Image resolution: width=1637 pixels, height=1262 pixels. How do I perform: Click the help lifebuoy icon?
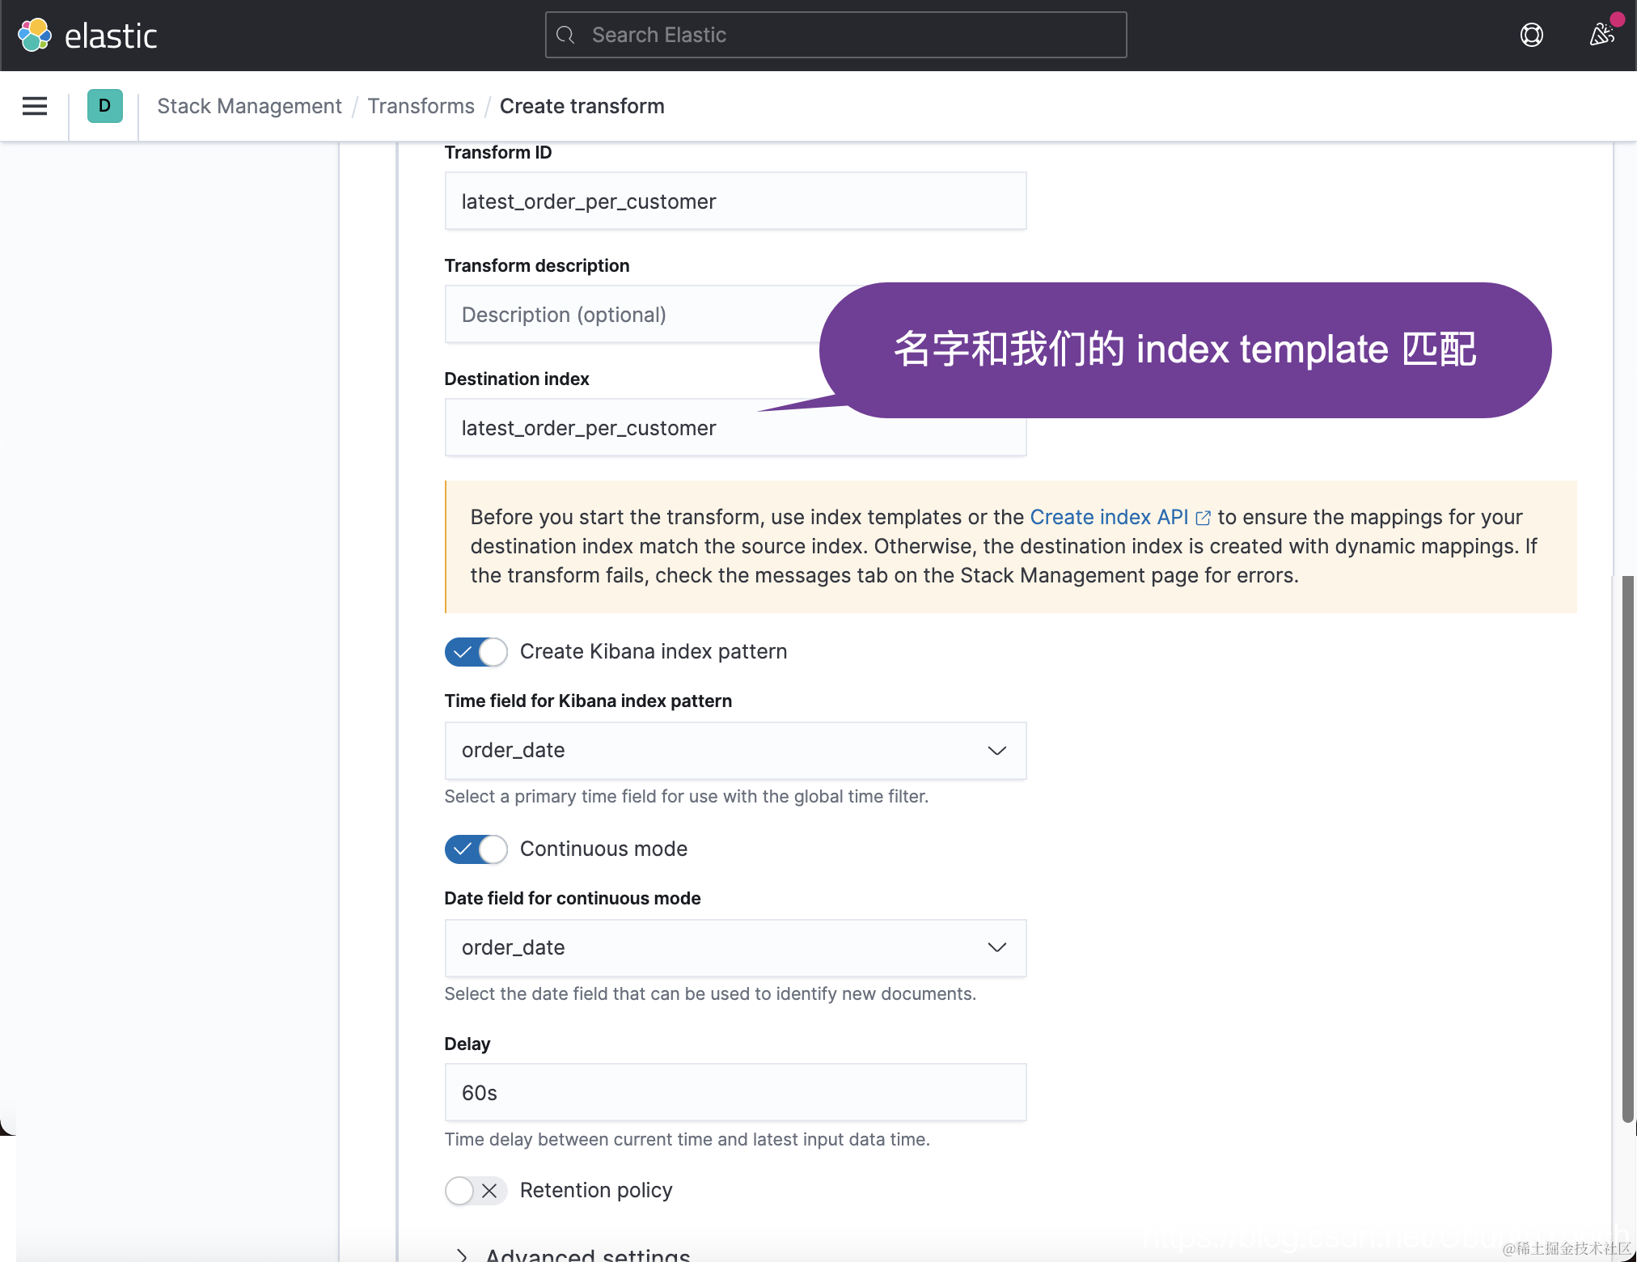pyautogui.click(x=1531, y=35)
